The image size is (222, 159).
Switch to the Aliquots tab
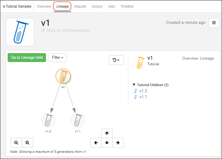(80, 6)
